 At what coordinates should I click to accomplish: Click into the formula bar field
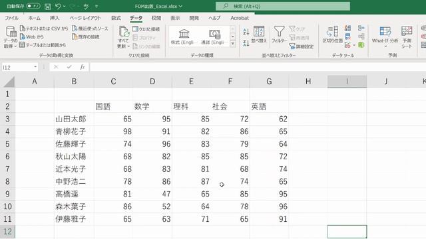pos(258,67)
